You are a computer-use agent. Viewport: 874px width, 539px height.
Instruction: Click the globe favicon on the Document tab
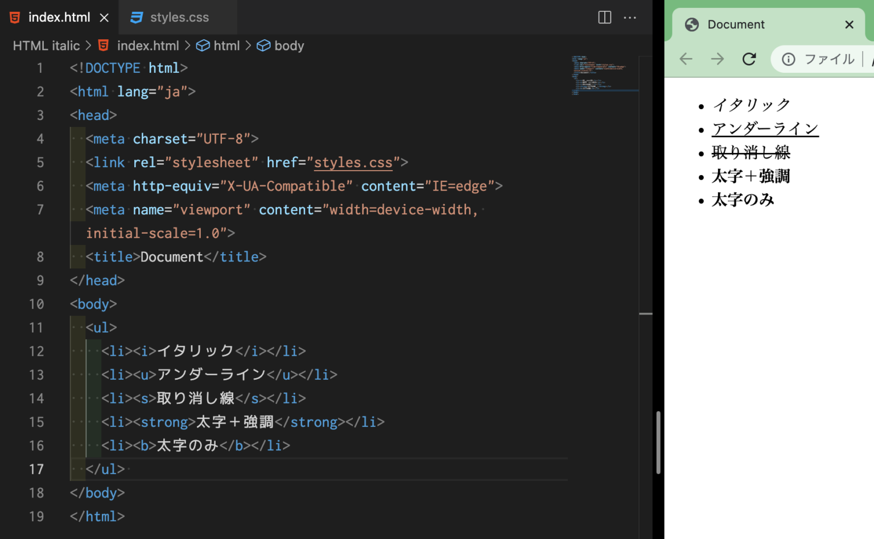click(691, 24)
